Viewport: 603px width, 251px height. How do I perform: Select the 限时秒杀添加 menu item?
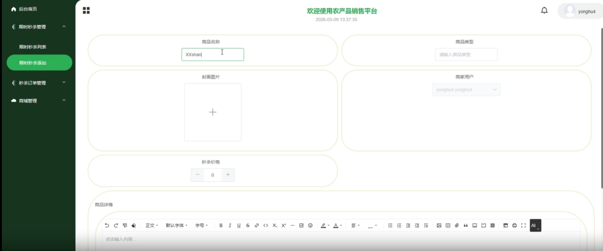pyautogui.click(x=40, y=63)
